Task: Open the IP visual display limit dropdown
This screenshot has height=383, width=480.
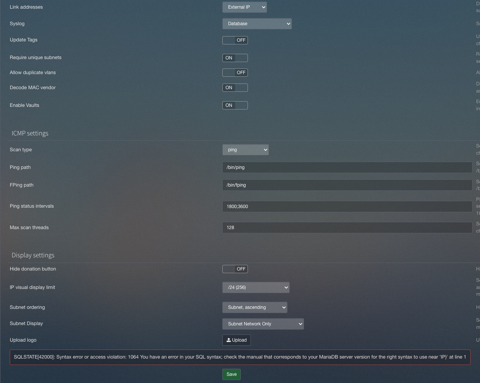Action: [x=256, y=287]
